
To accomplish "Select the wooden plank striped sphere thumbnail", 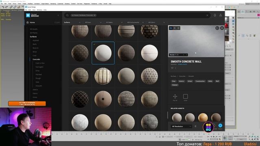I will click(x=103, y=76).
